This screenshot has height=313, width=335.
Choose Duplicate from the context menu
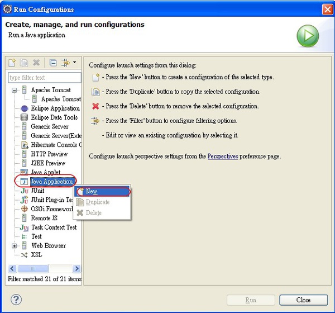pos(102,202)
